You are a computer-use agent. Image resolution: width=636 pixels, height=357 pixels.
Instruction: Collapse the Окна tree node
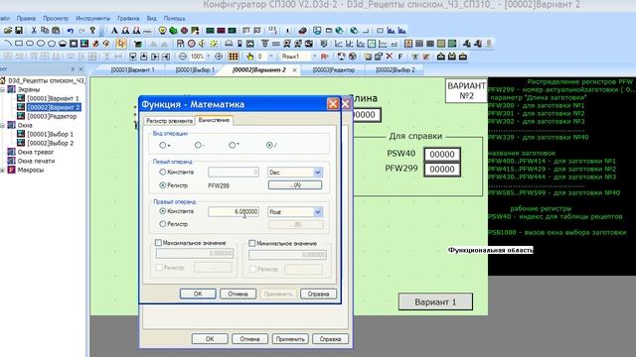pos(2,125)
